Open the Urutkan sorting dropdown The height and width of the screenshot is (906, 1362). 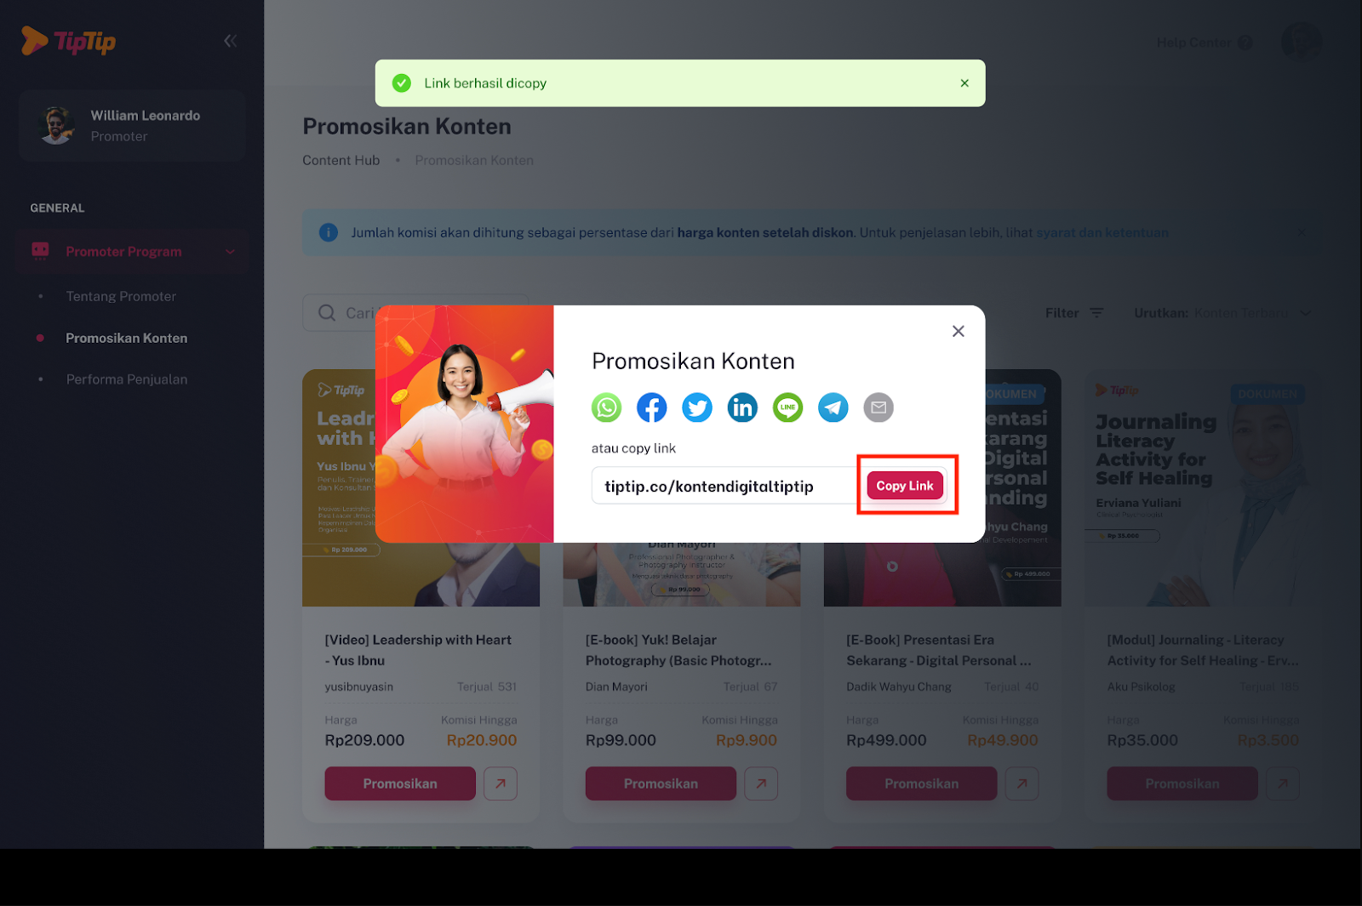click(1222, 313)
